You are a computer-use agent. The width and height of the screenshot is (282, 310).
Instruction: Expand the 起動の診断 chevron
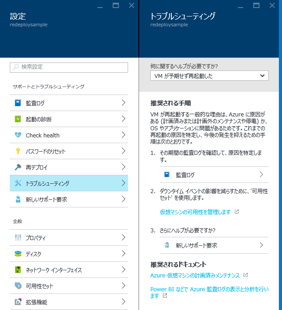pyautogui.click(x=124, y=119)
